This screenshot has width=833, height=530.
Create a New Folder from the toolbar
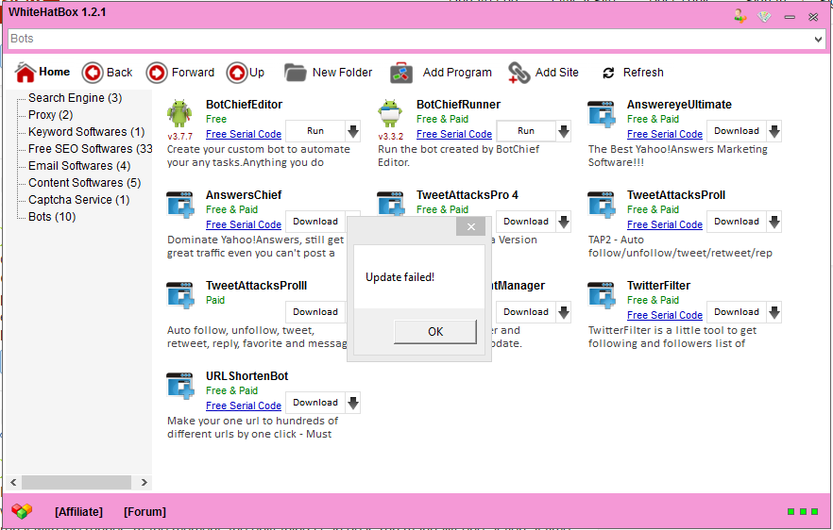pos(296,73)
